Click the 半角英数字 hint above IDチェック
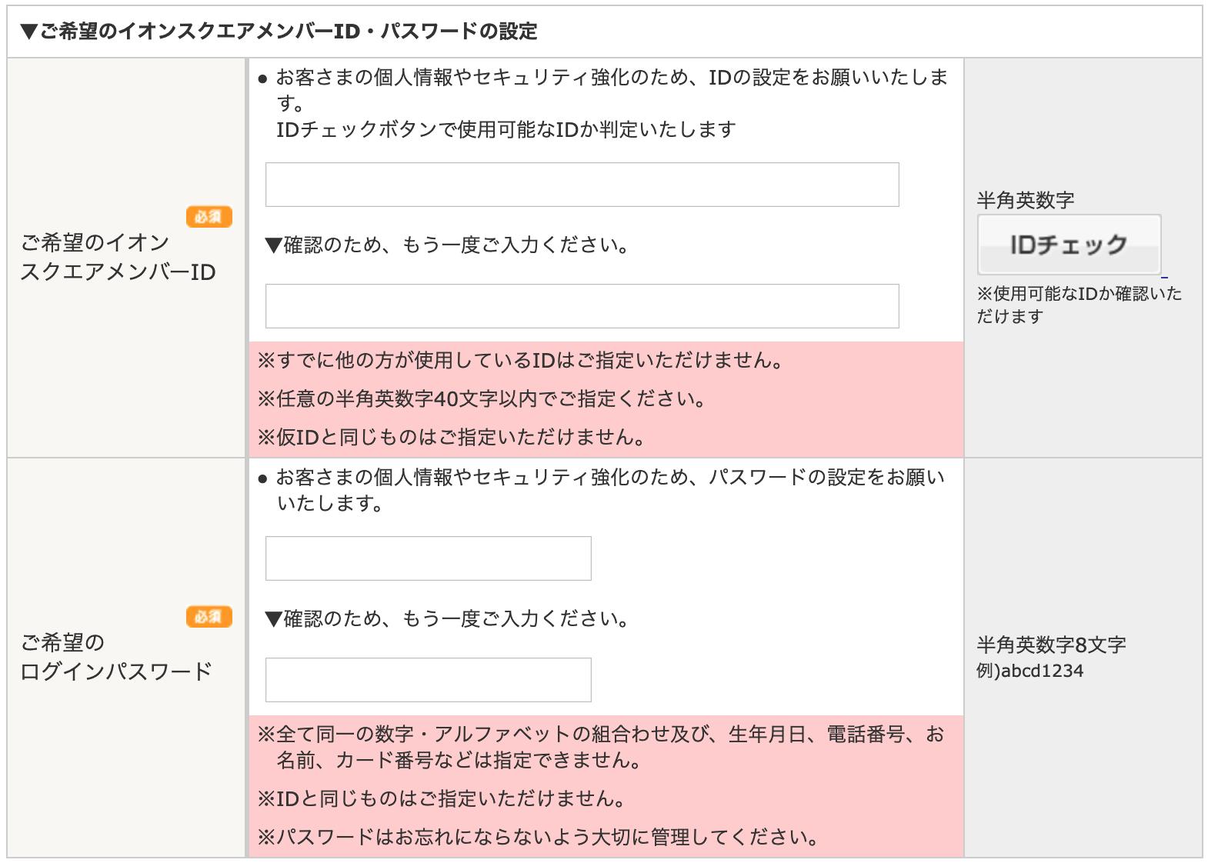 1026,200
